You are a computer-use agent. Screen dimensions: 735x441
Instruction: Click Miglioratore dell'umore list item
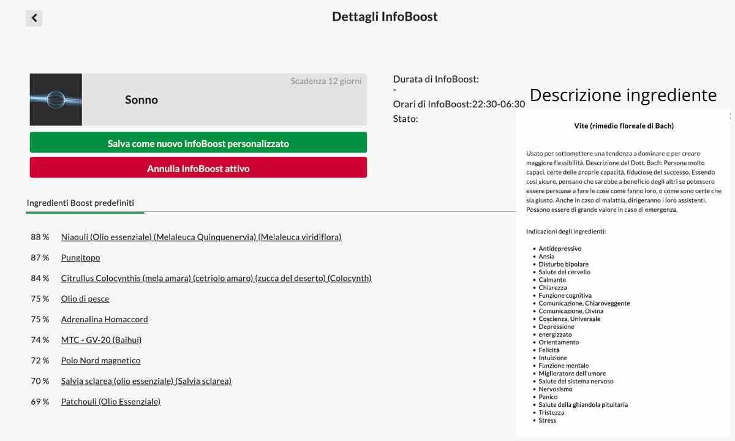pos(571,374)
